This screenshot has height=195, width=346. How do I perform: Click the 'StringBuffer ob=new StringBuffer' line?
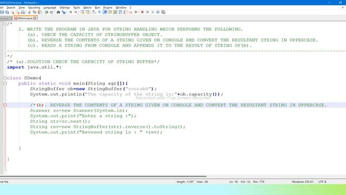point(94,89)
